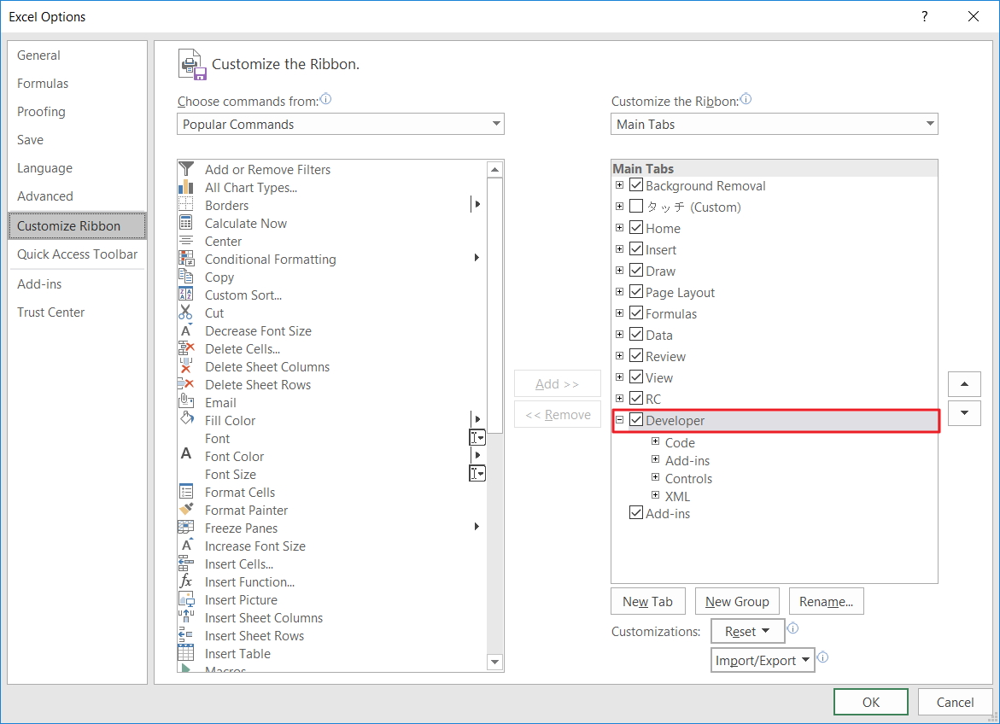This screenshot has width=1000, height=724.
Task: Click the All Chart Types bar chart icon
Action: (x=185, y=187)
